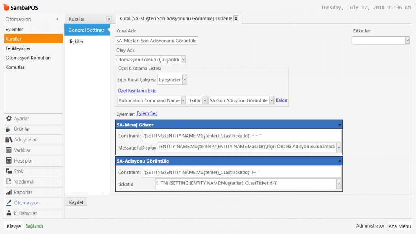The width and height of the screenshot is (416, 234).
Task: Collapse the SA-Mesaj Göster action
Action: pyautogui.click(x=339, y=125)
